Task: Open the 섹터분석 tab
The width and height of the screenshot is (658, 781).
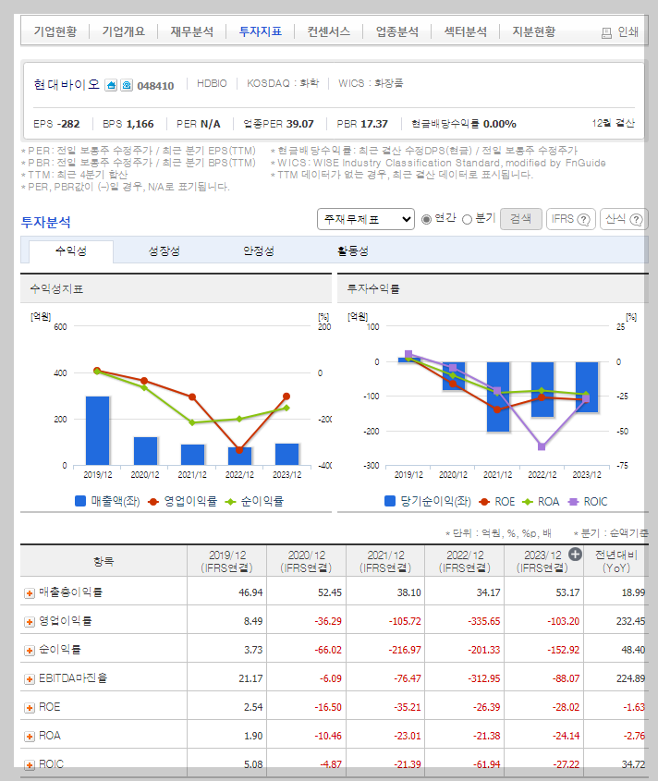Action: point(465,31)
